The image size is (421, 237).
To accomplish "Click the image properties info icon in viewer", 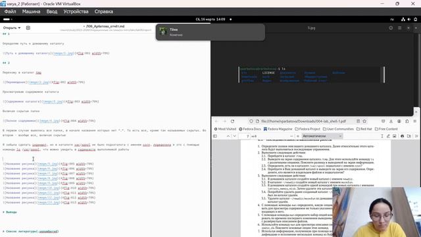I will coord(391,28).
